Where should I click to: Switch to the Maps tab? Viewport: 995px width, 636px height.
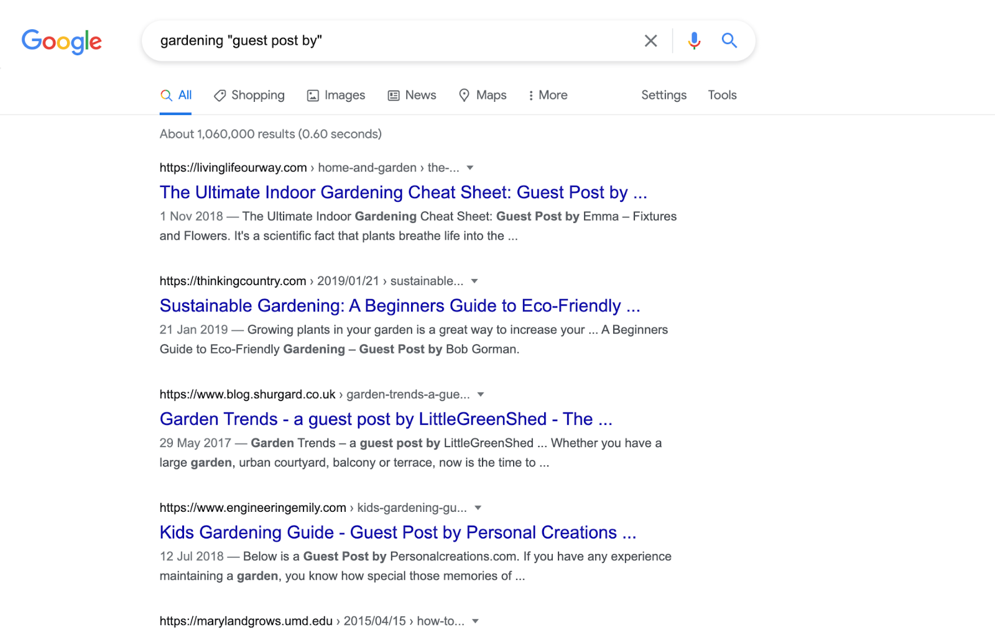483,95
